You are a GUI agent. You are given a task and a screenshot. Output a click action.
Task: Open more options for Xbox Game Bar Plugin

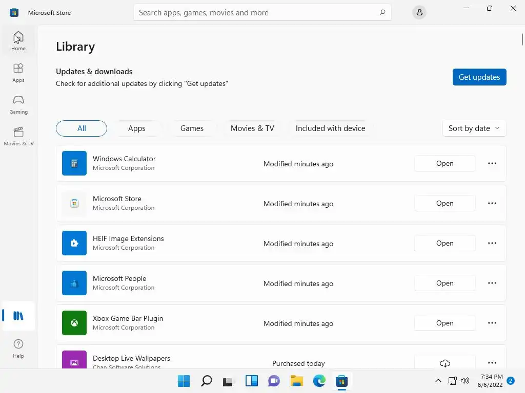tap(492, 323)
